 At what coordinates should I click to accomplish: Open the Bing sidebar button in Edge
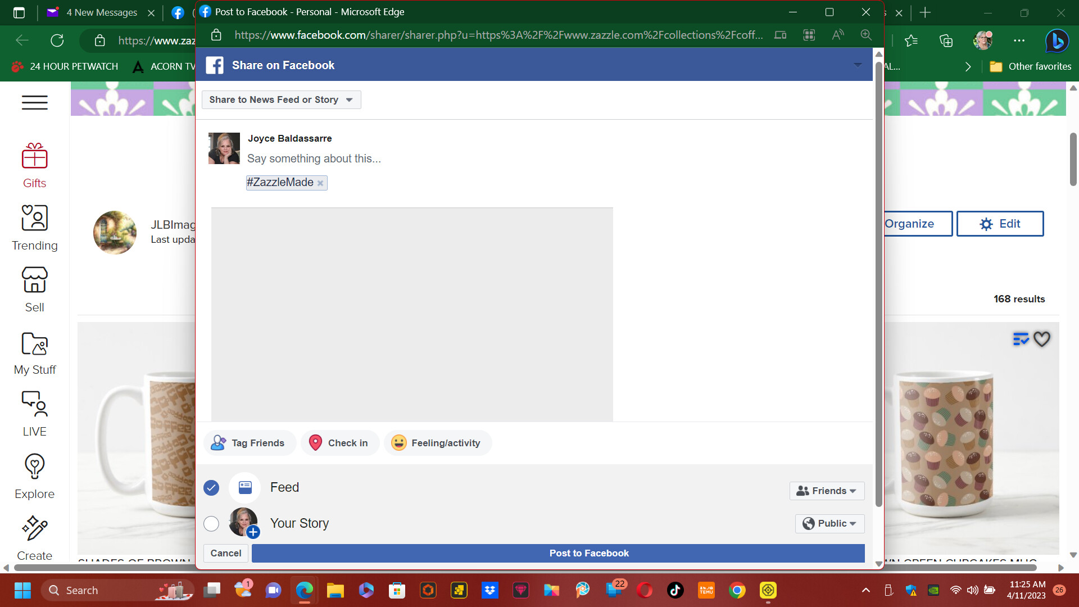[1057, 40]
